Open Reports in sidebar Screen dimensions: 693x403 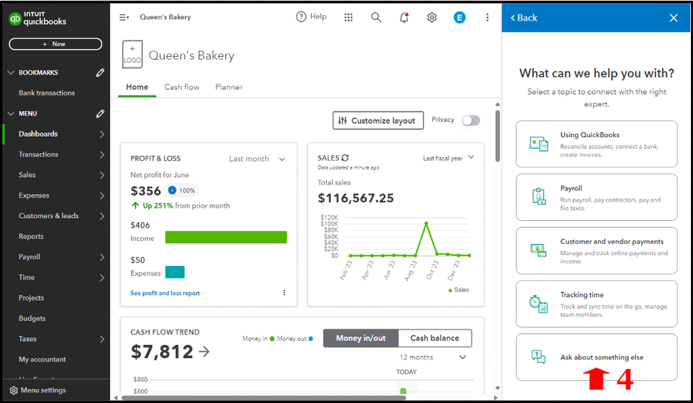31,236
